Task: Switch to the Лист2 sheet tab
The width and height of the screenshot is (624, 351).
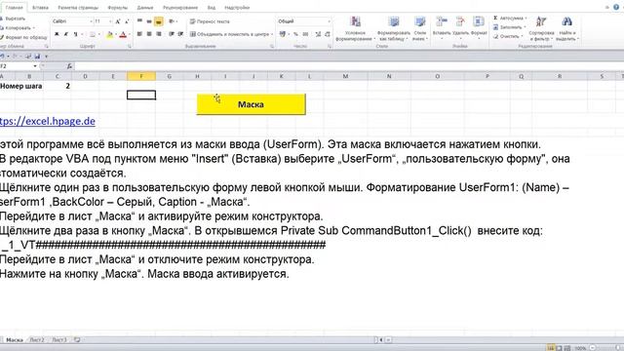Action: tap(37, 340)
